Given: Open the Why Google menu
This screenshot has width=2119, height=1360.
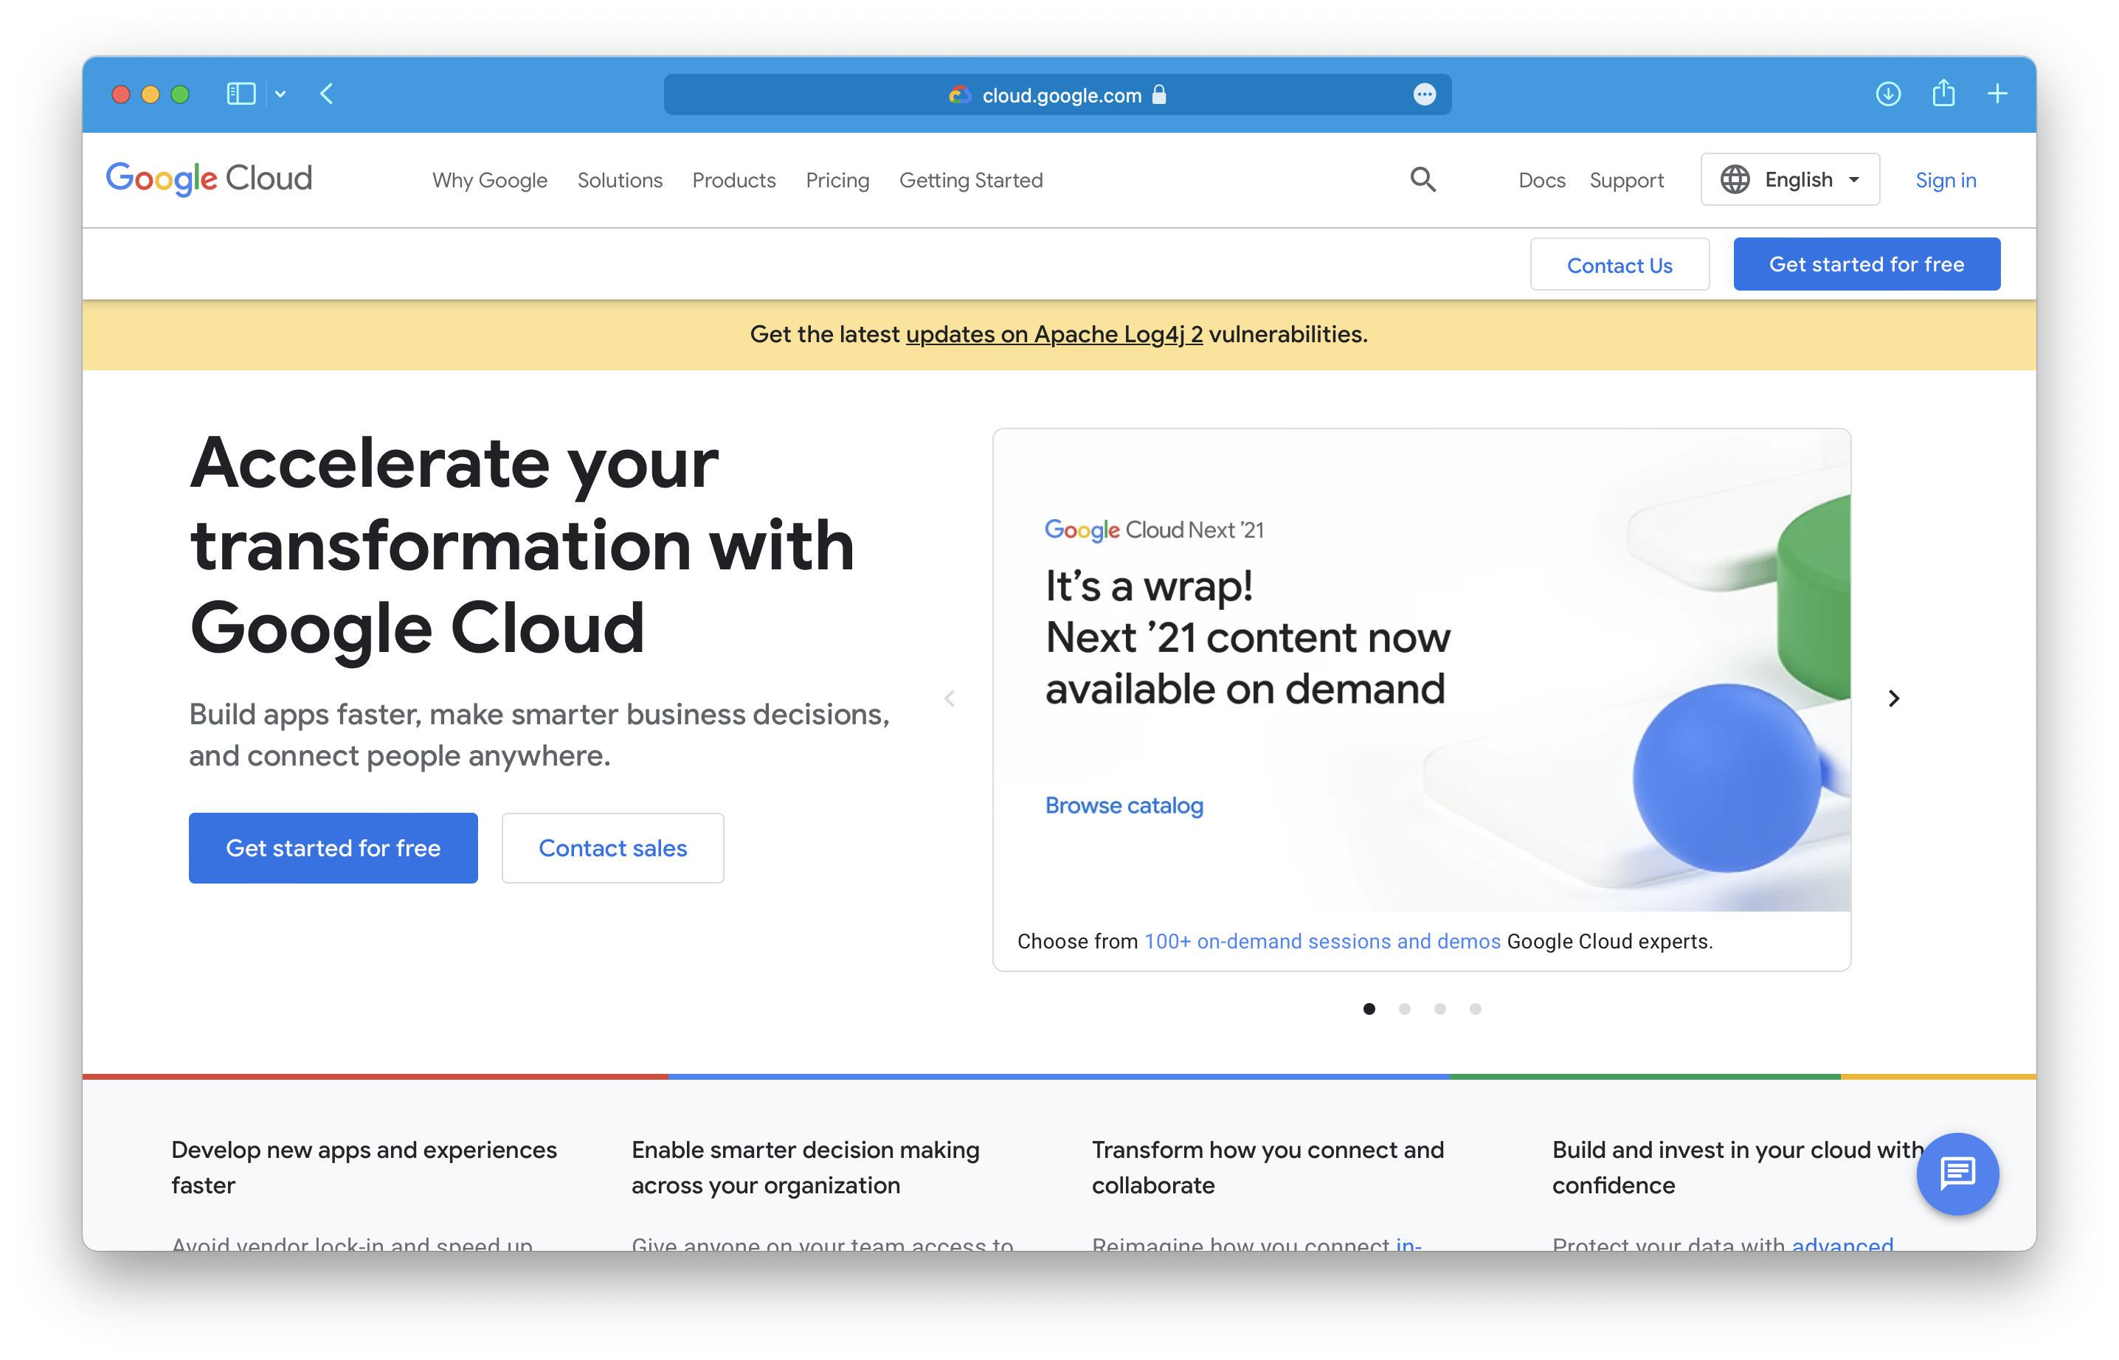Looking at the screenshot, I should [x=489, y=180].
